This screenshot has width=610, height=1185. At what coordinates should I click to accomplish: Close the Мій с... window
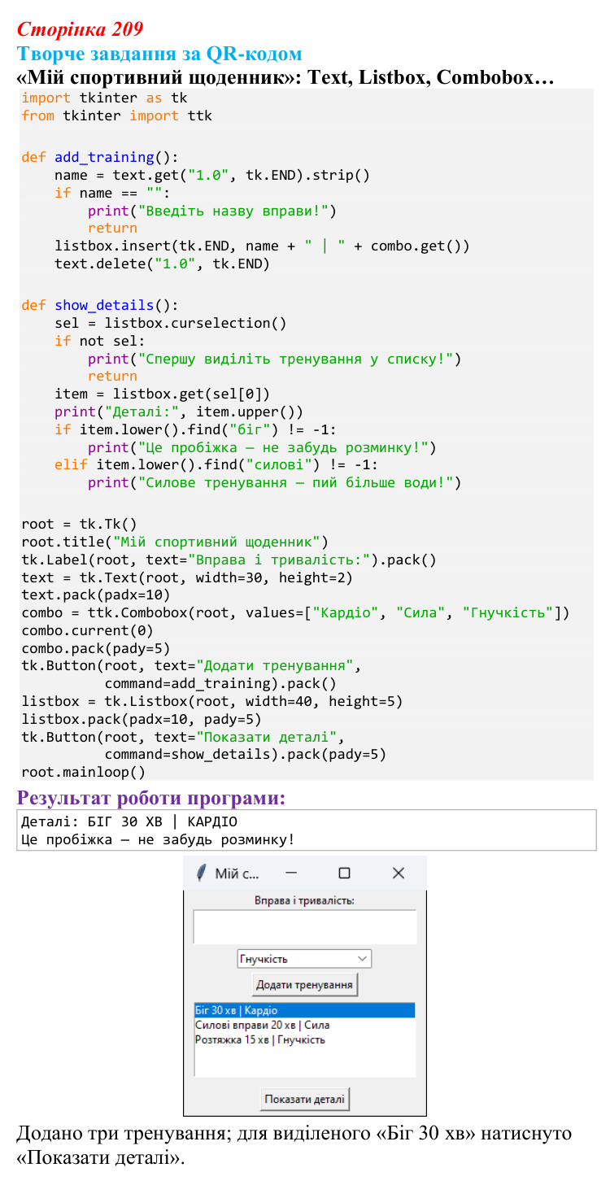pos(399,873)
